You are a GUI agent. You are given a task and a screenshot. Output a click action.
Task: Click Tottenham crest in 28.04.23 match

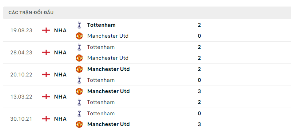(x=79, y=47)
